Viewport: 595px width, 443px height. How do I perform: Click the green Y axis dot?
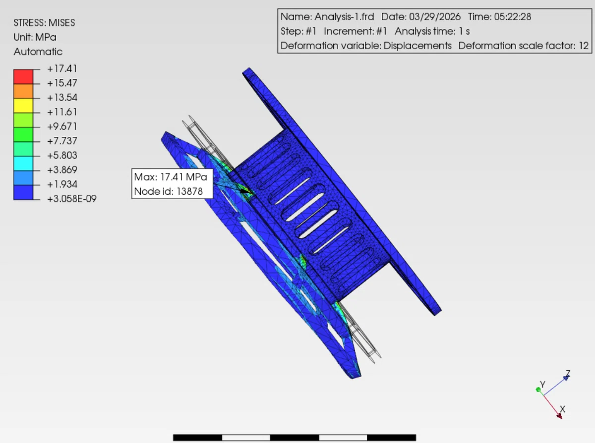point(538,390)
